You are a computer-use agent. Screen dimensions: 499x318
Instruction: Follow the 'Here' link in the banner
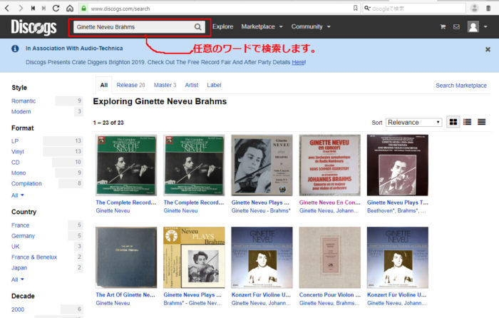(298, 62)
